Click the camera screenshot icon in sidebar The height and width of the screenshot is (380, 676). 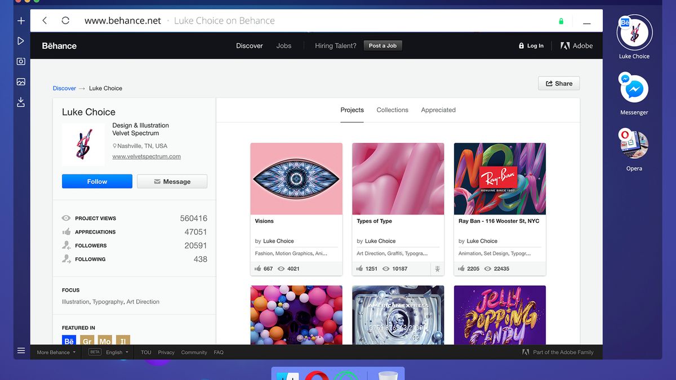[x=21, y=61]
